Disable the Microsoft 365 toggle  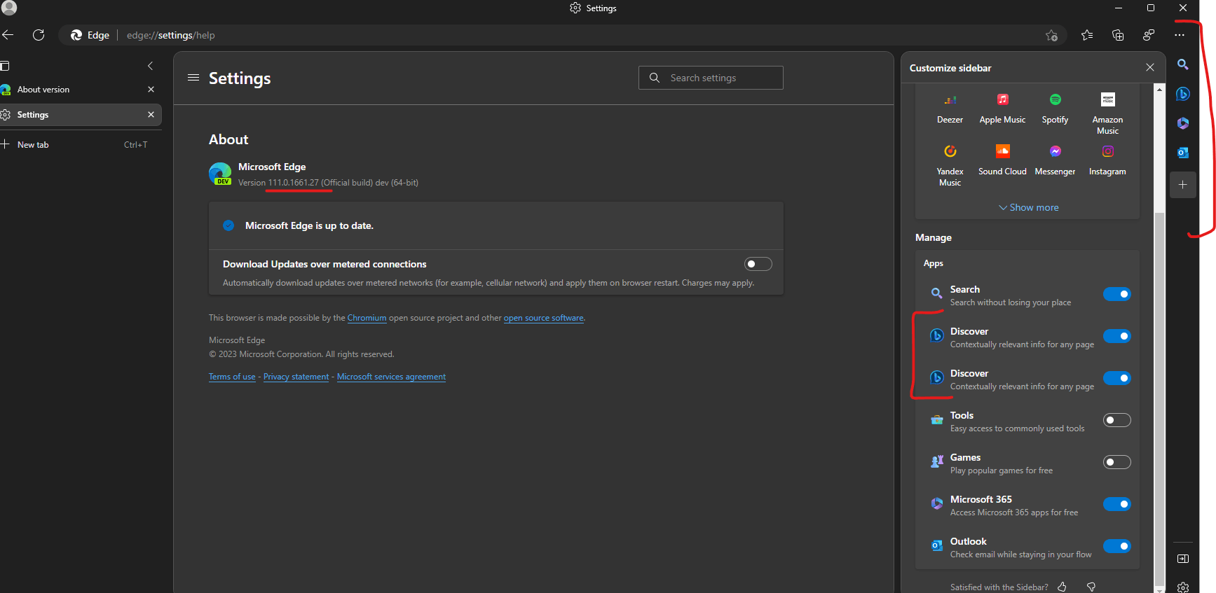(x=1117, y=504)
